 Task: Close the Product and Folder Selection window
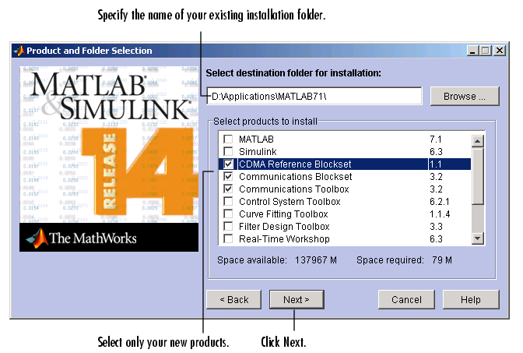click(x=500, y=51)
